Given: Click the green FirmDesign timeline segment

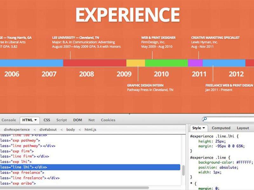Looking at the screenshot, I should pyautogui.click(x=166, y=63).
